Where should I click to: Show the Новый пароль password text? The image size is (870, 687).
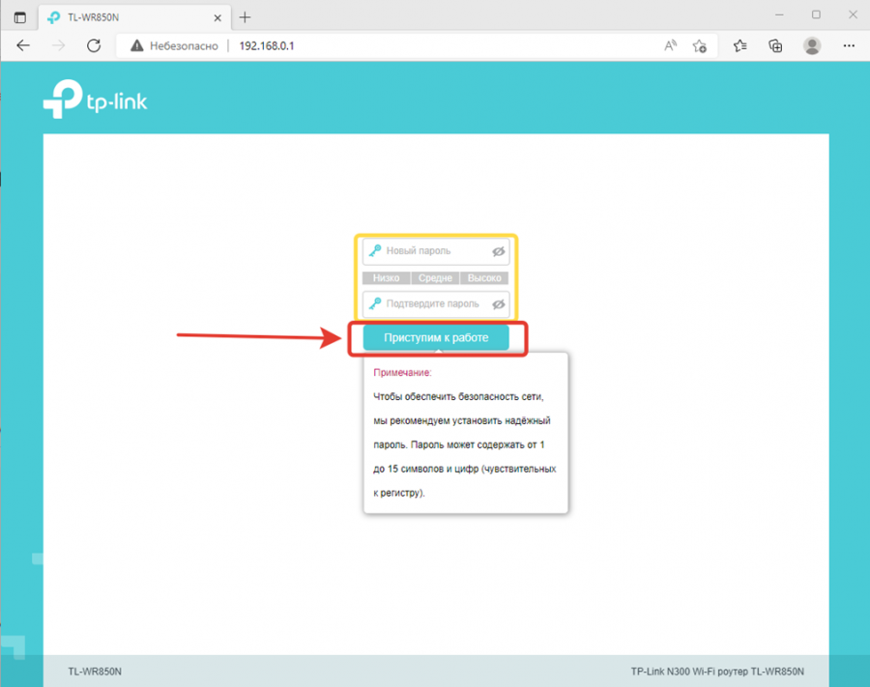(499, 251)
